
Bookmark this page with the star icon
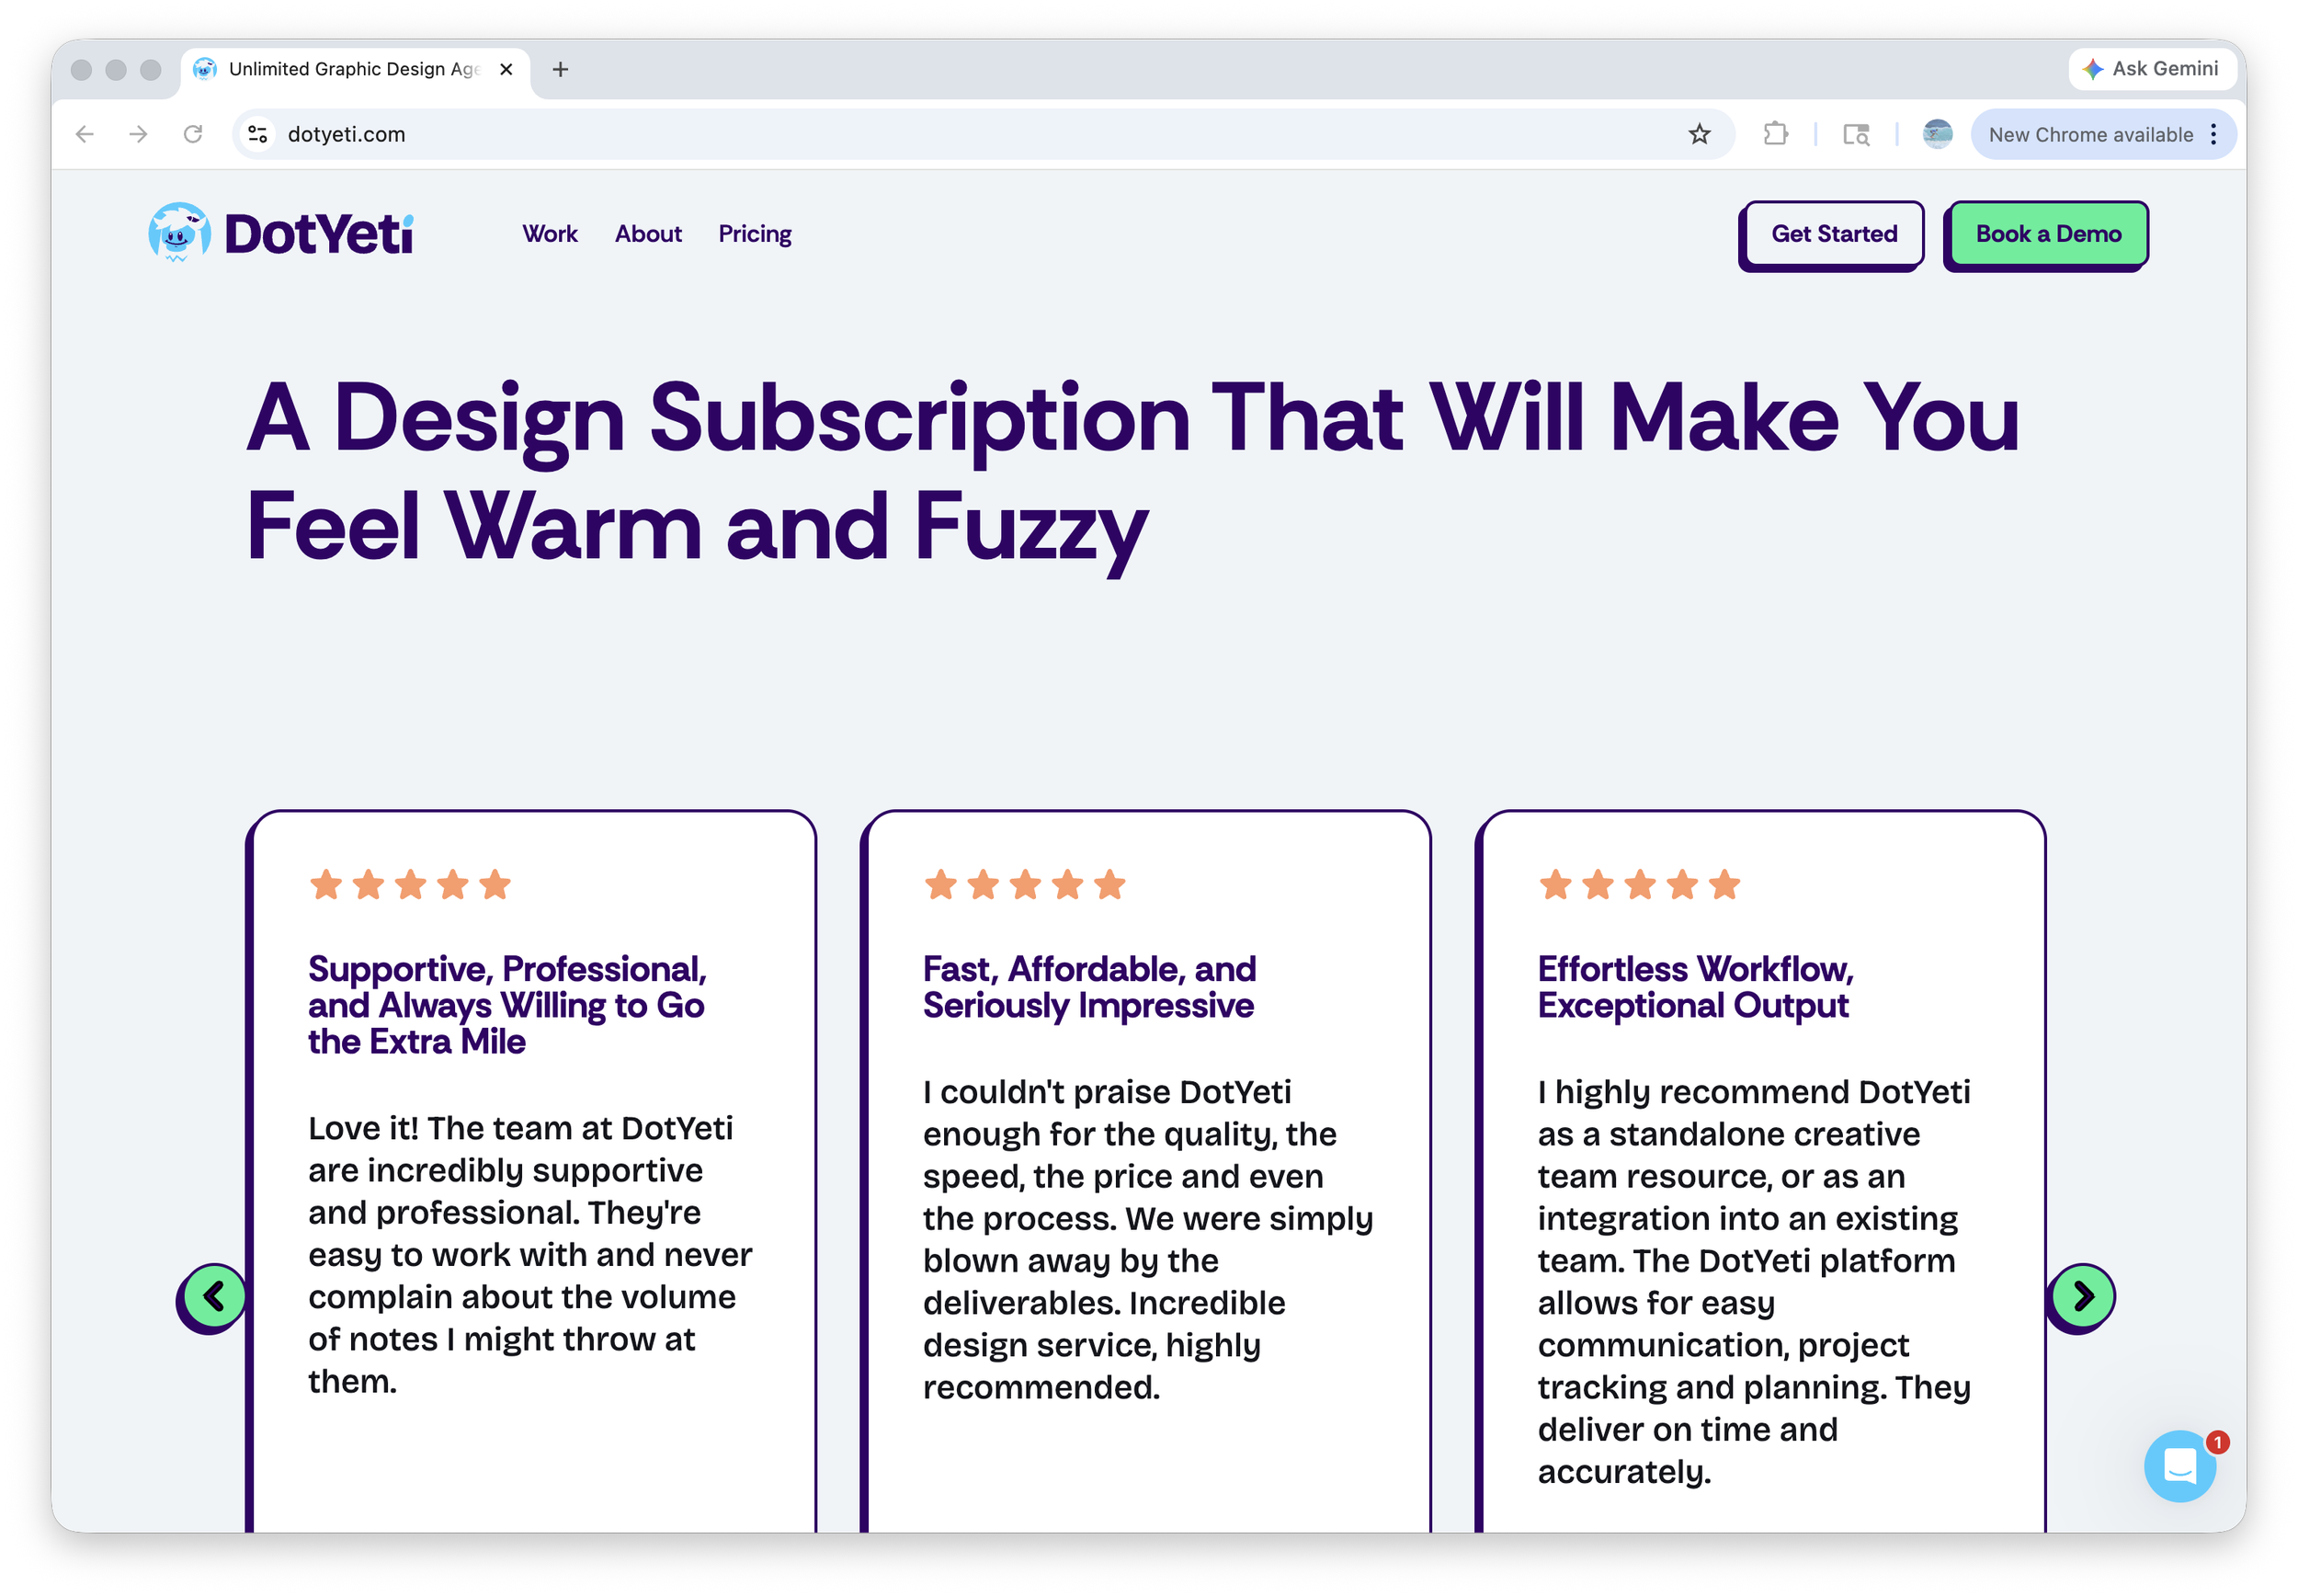click(1699, 134)
